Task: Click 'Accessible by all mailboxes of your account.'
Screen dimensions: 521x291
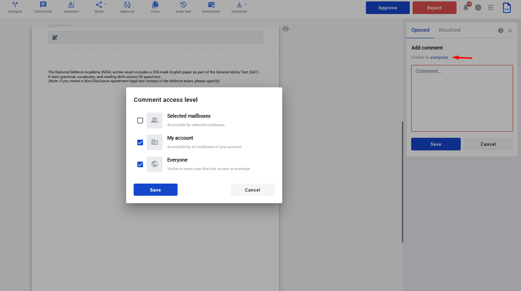Action: point(205,147)
